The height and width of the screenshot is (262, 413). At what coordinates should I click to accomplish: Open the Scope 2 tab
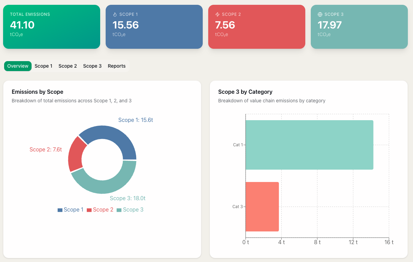[x=68, y=66]
